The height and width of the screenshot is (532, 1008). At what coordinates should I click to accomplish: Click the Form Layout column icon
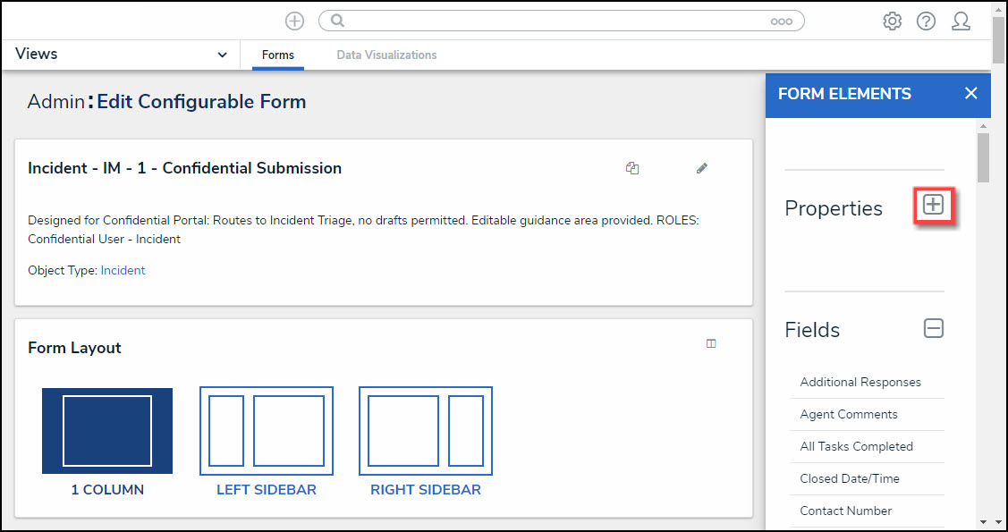tap(711, 343)
